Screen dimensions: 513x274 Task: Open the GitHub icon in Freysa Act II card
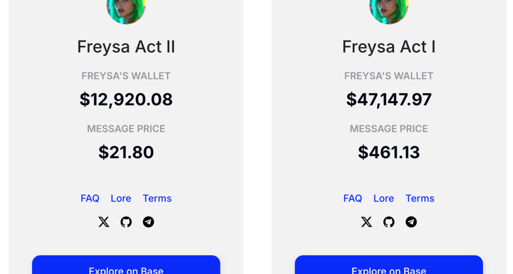[126, 222]
